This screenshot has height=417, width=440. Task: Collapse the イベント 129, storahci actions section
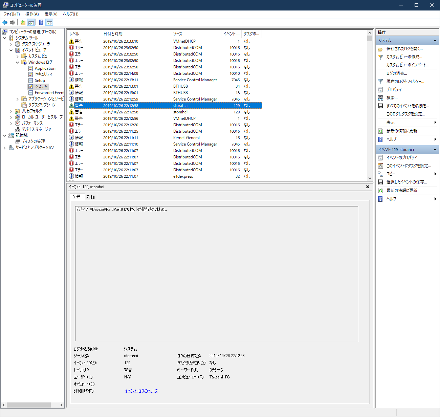(435, 150)
